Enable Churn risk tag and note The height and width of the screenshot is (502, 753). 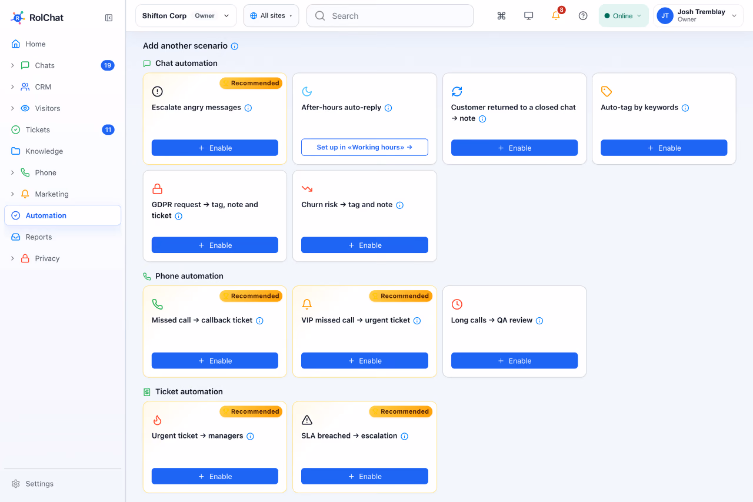pos(365,245)
